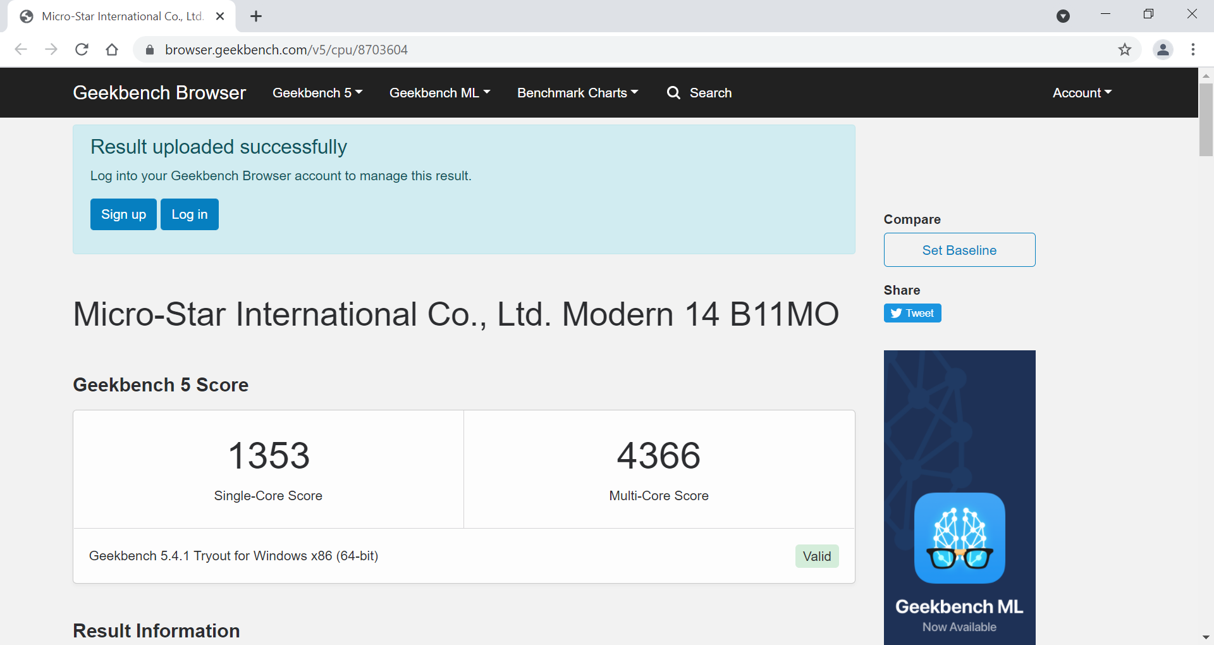Viewport: 1214px width, 645px height.
Task: Click the 'Geekbench 5.4.1 Tryout' version text
Action: (233, 556)
